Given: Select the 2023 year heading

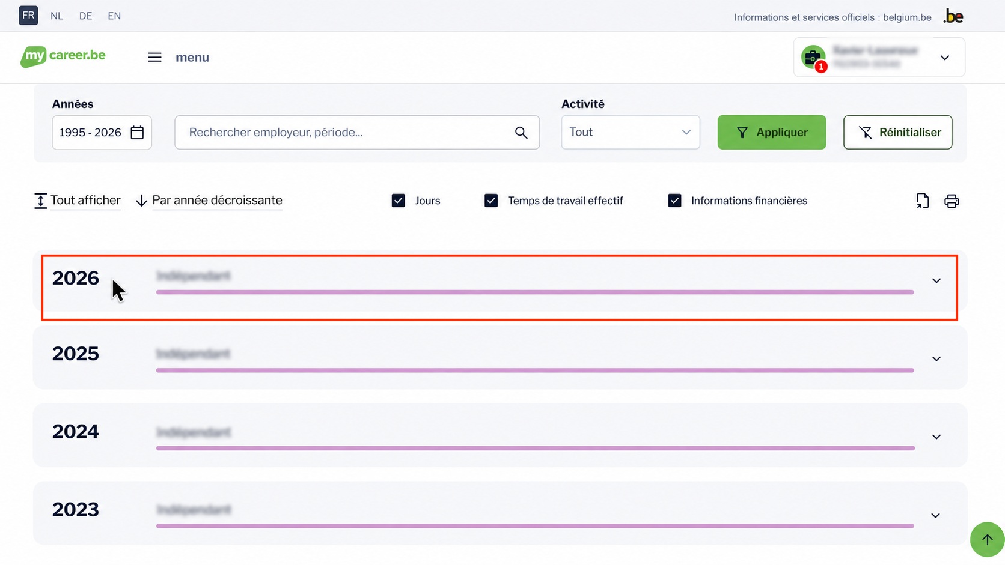Looking at the screenshot, I should (x=75, y=510).
